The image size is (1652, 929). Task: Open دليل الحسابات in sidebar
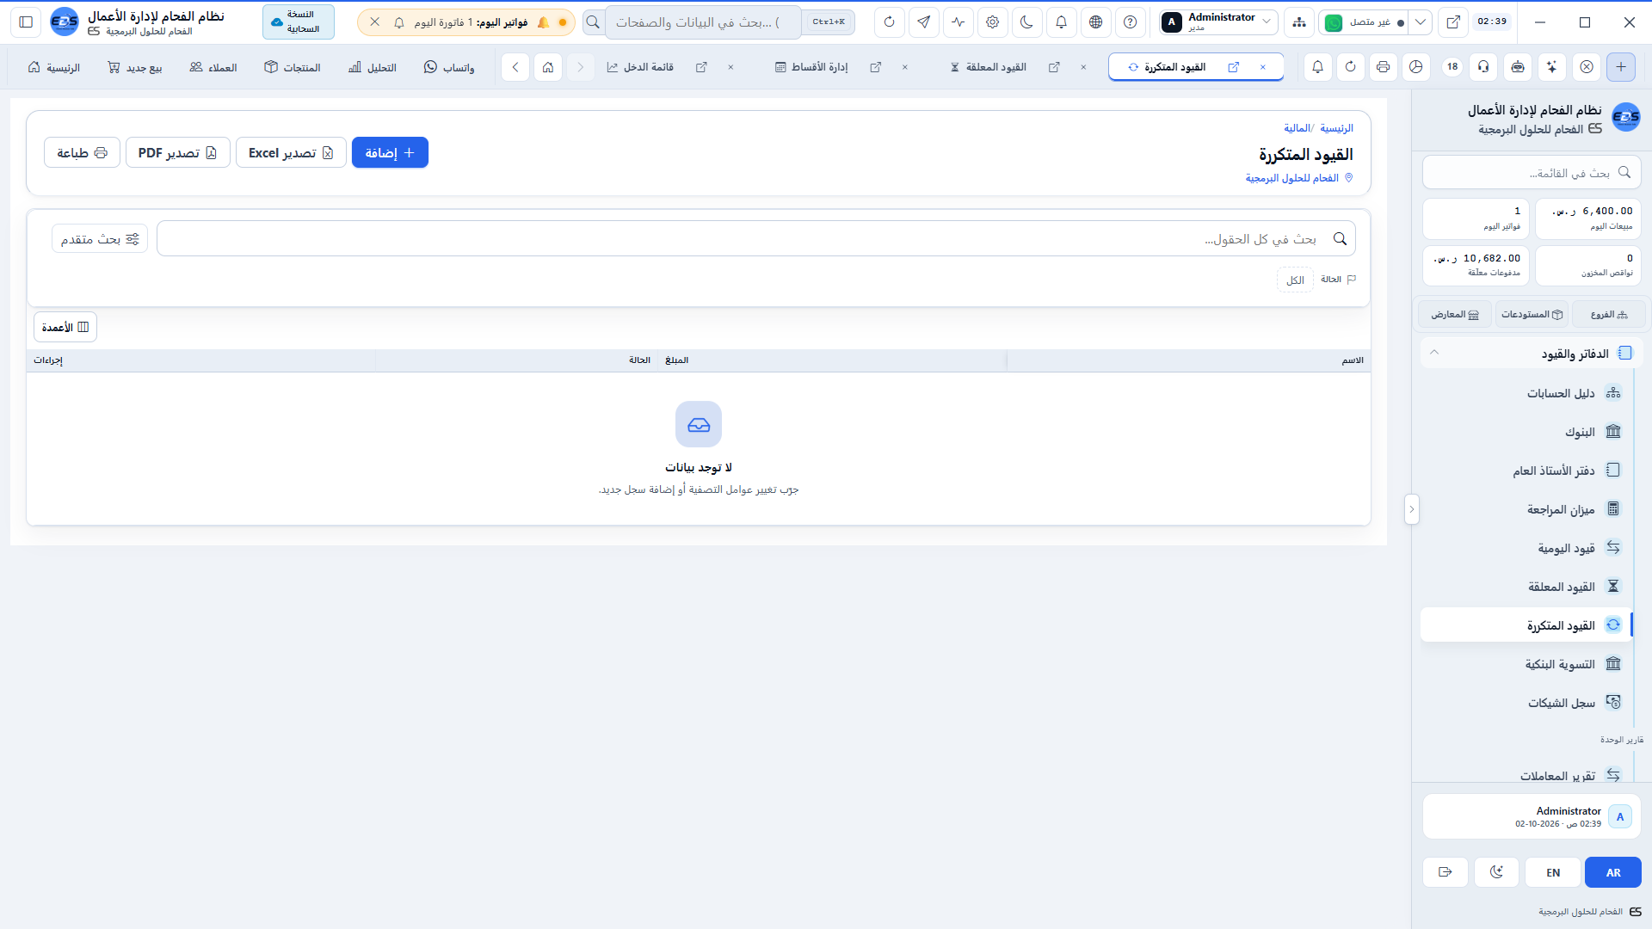click(x=1527, y=393)
